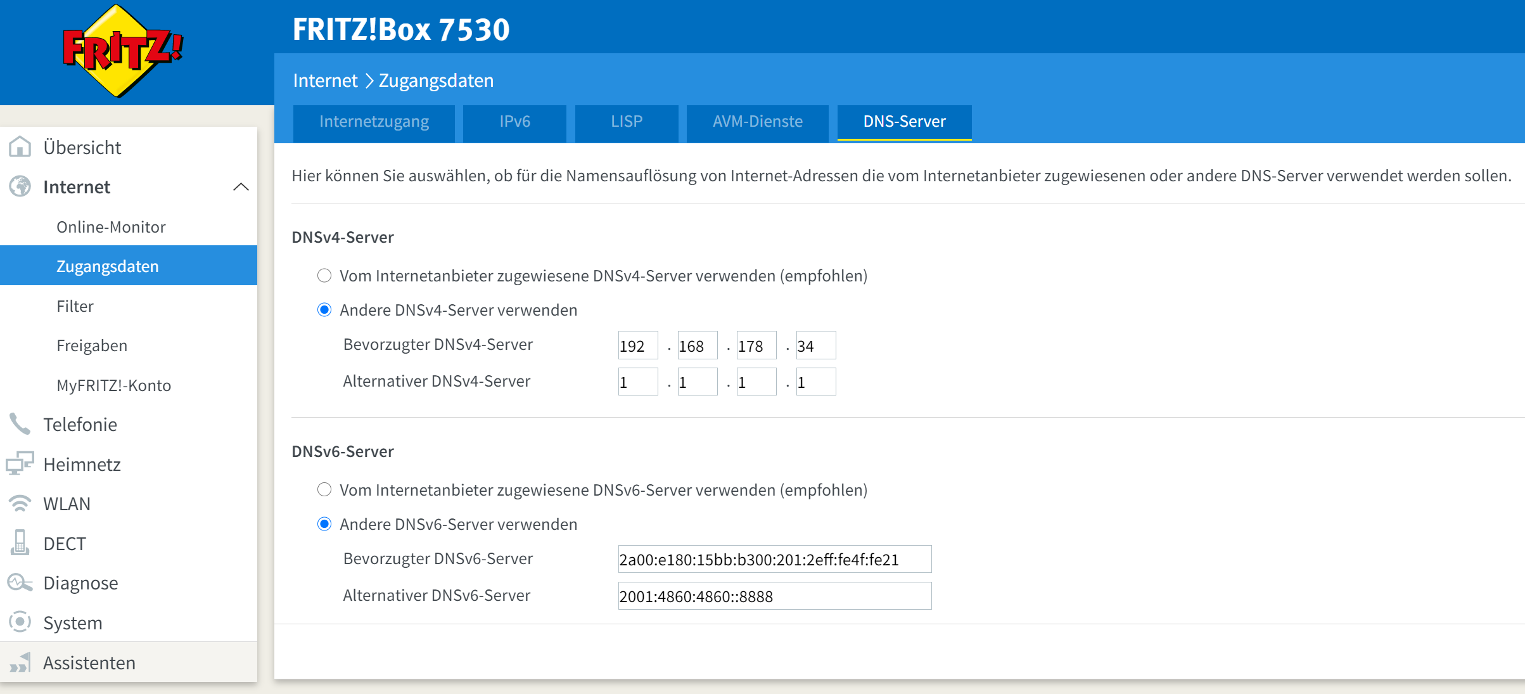The height and width of the screenshot is (694, 1525).
Task: Collapse the Internet menu chevron
Action: coord(241,187)
